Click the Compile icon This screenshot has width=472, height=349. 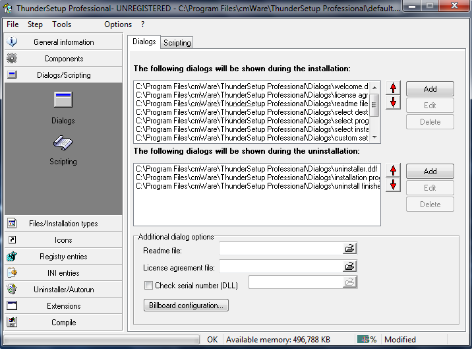click(12, 322)
